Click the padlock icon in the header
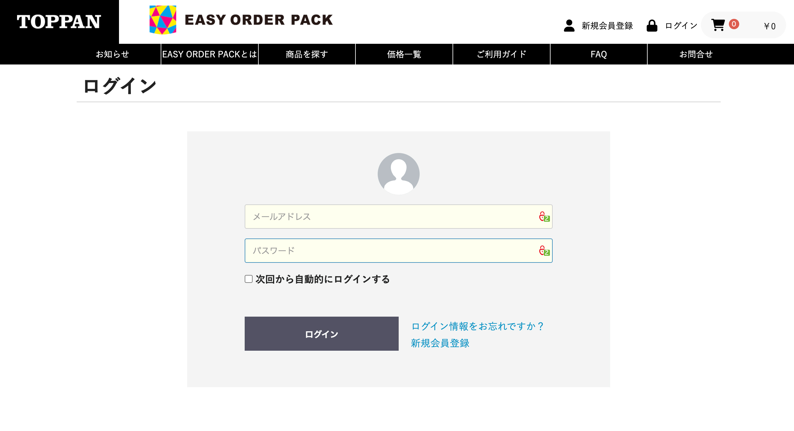 [652, 26]
